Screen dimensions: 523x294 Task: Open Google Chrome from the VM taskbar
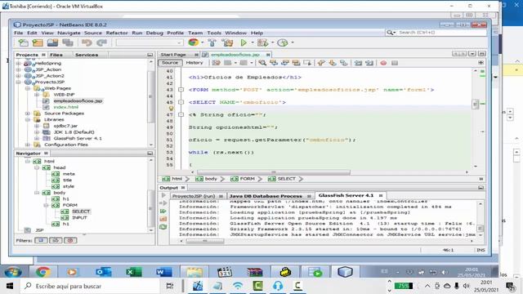pyautogui.click(x=43, y=272)
